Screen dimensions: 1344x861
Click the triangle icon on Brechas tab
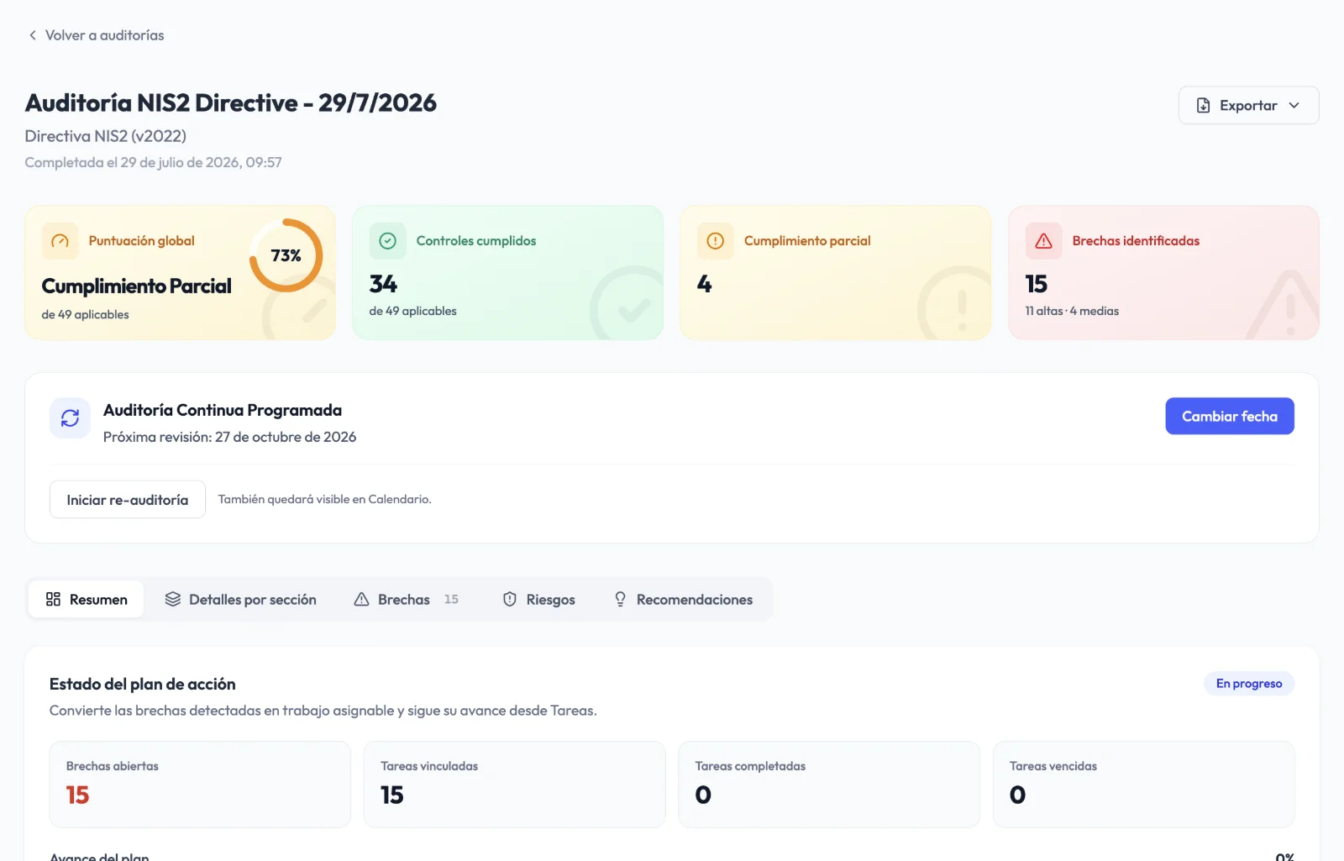coord(361,599)
